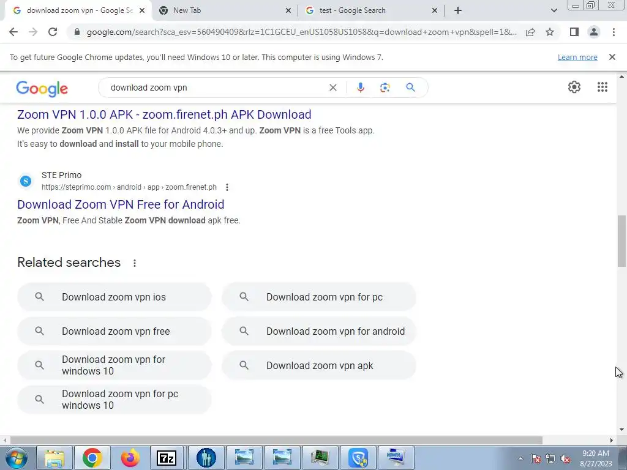Search 'Download zoom vpn for android'
The image size is (627, 470).
[x=318, y=331]
